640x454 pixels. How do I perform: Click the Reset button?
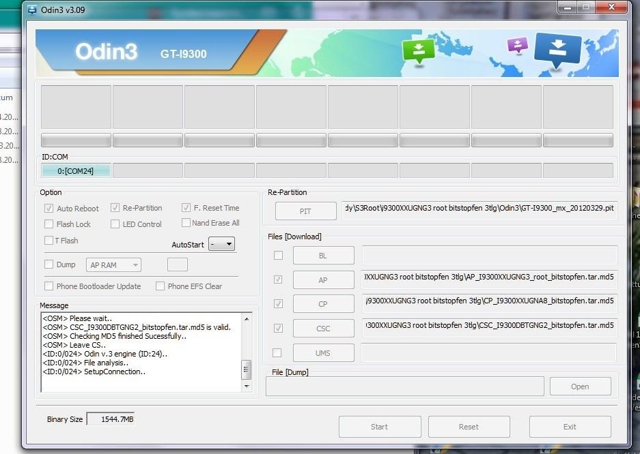(469, 427)
